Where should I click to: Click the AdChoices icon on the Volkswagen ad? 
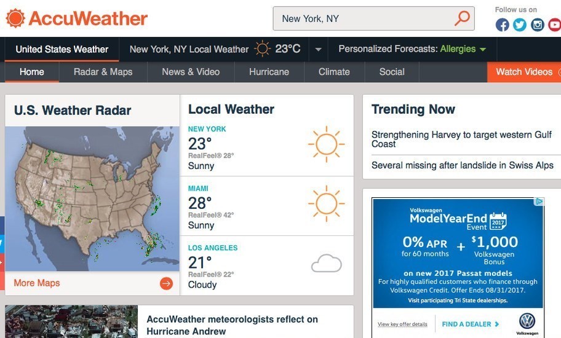[x=539, y=202]
